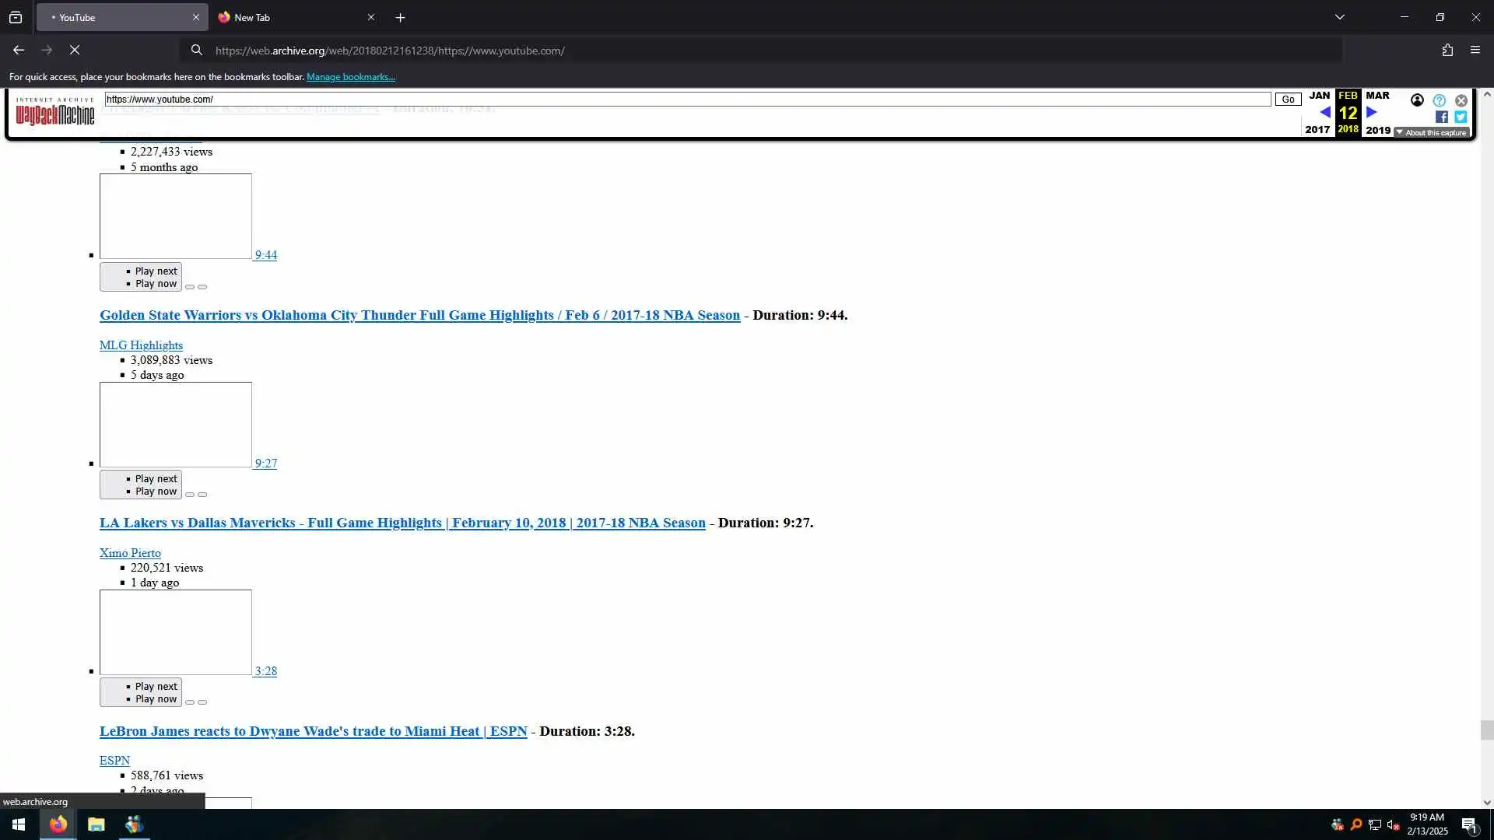Open the Play next / Play now menu under the 9:44 video
Image resolution: width=1494 pixels, height=840 pixels.
[x=141, y=277]
